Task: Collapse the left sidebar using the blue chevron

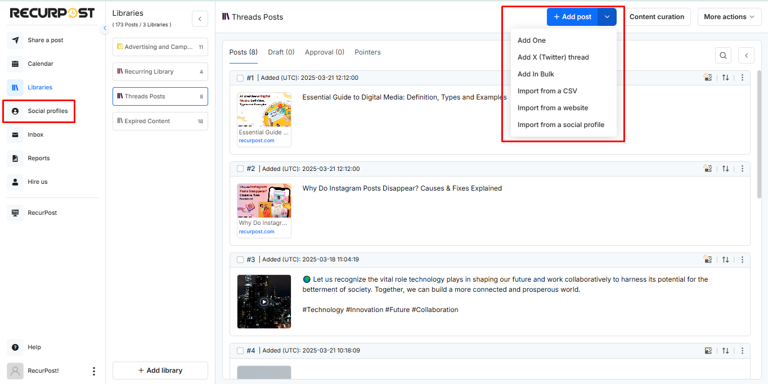Action: click(x=105, y=29)
